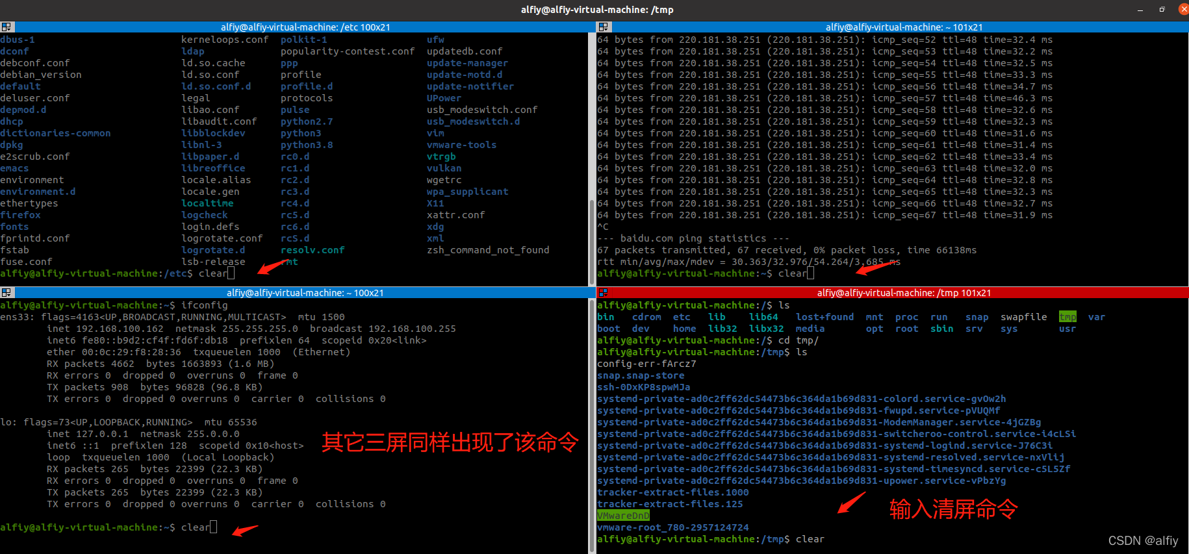This screenshot has width=1189, height=554.
Task: Click the scrollbar of the ifconfig pane
Action: pos(591,425)
